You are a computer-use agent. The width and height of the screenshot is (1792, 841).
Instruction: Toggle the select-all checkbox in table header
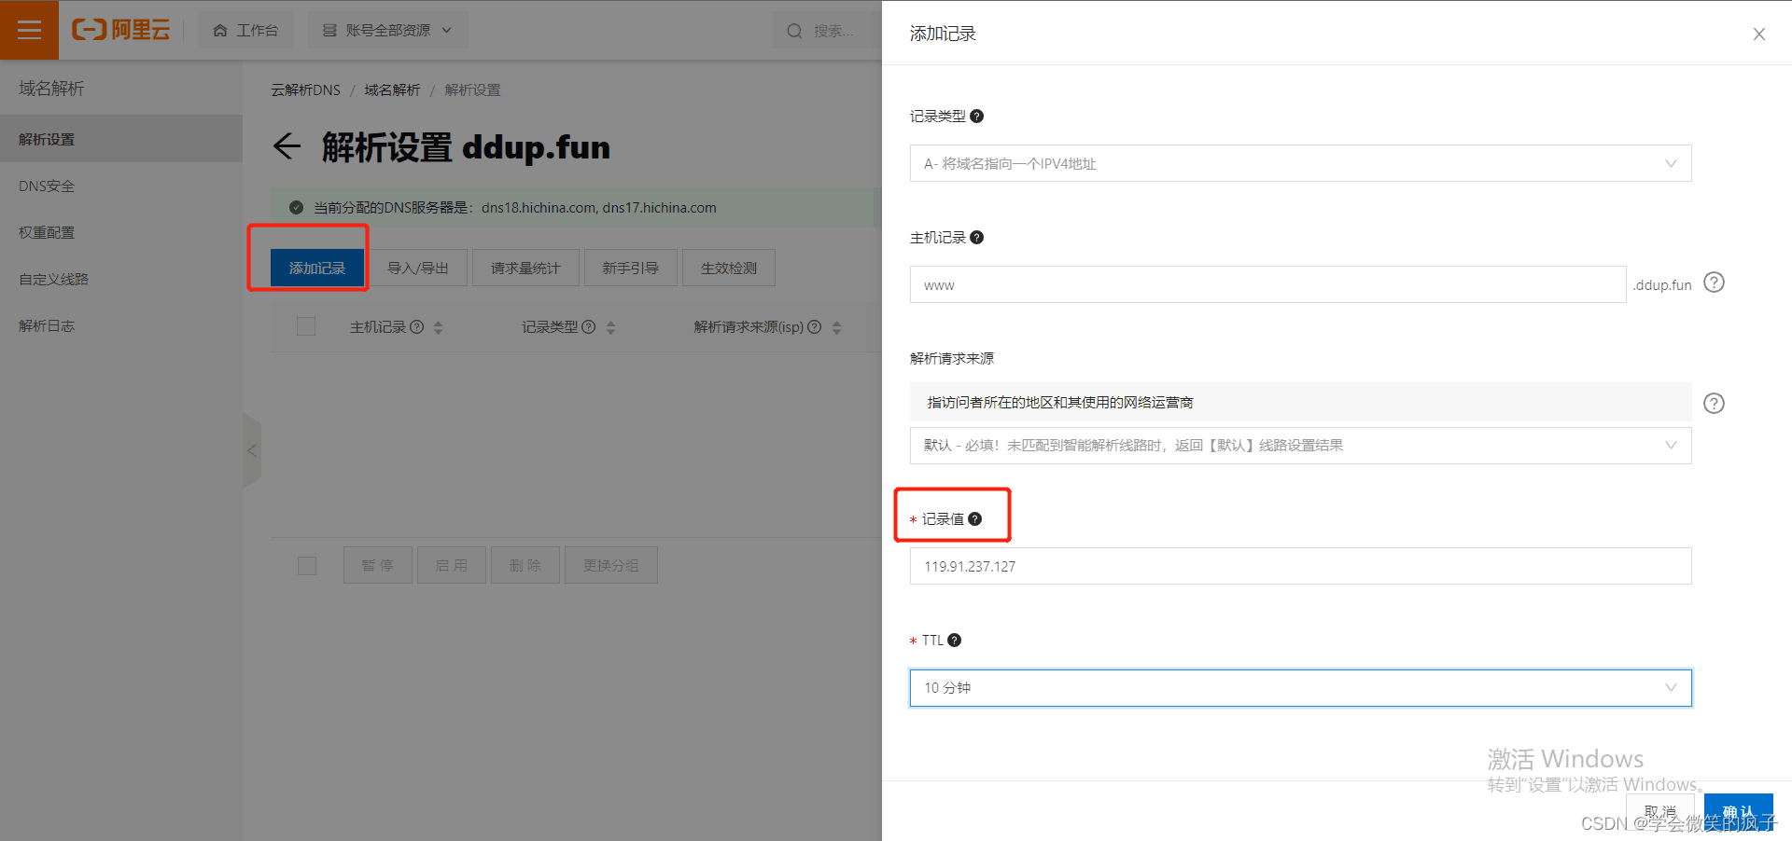click(x=306, y=326)
